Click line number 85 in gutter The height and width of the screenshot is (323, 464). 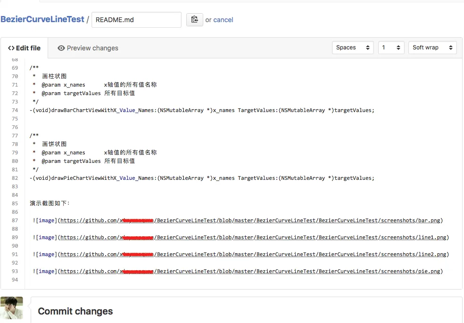(x=15, y=203)
